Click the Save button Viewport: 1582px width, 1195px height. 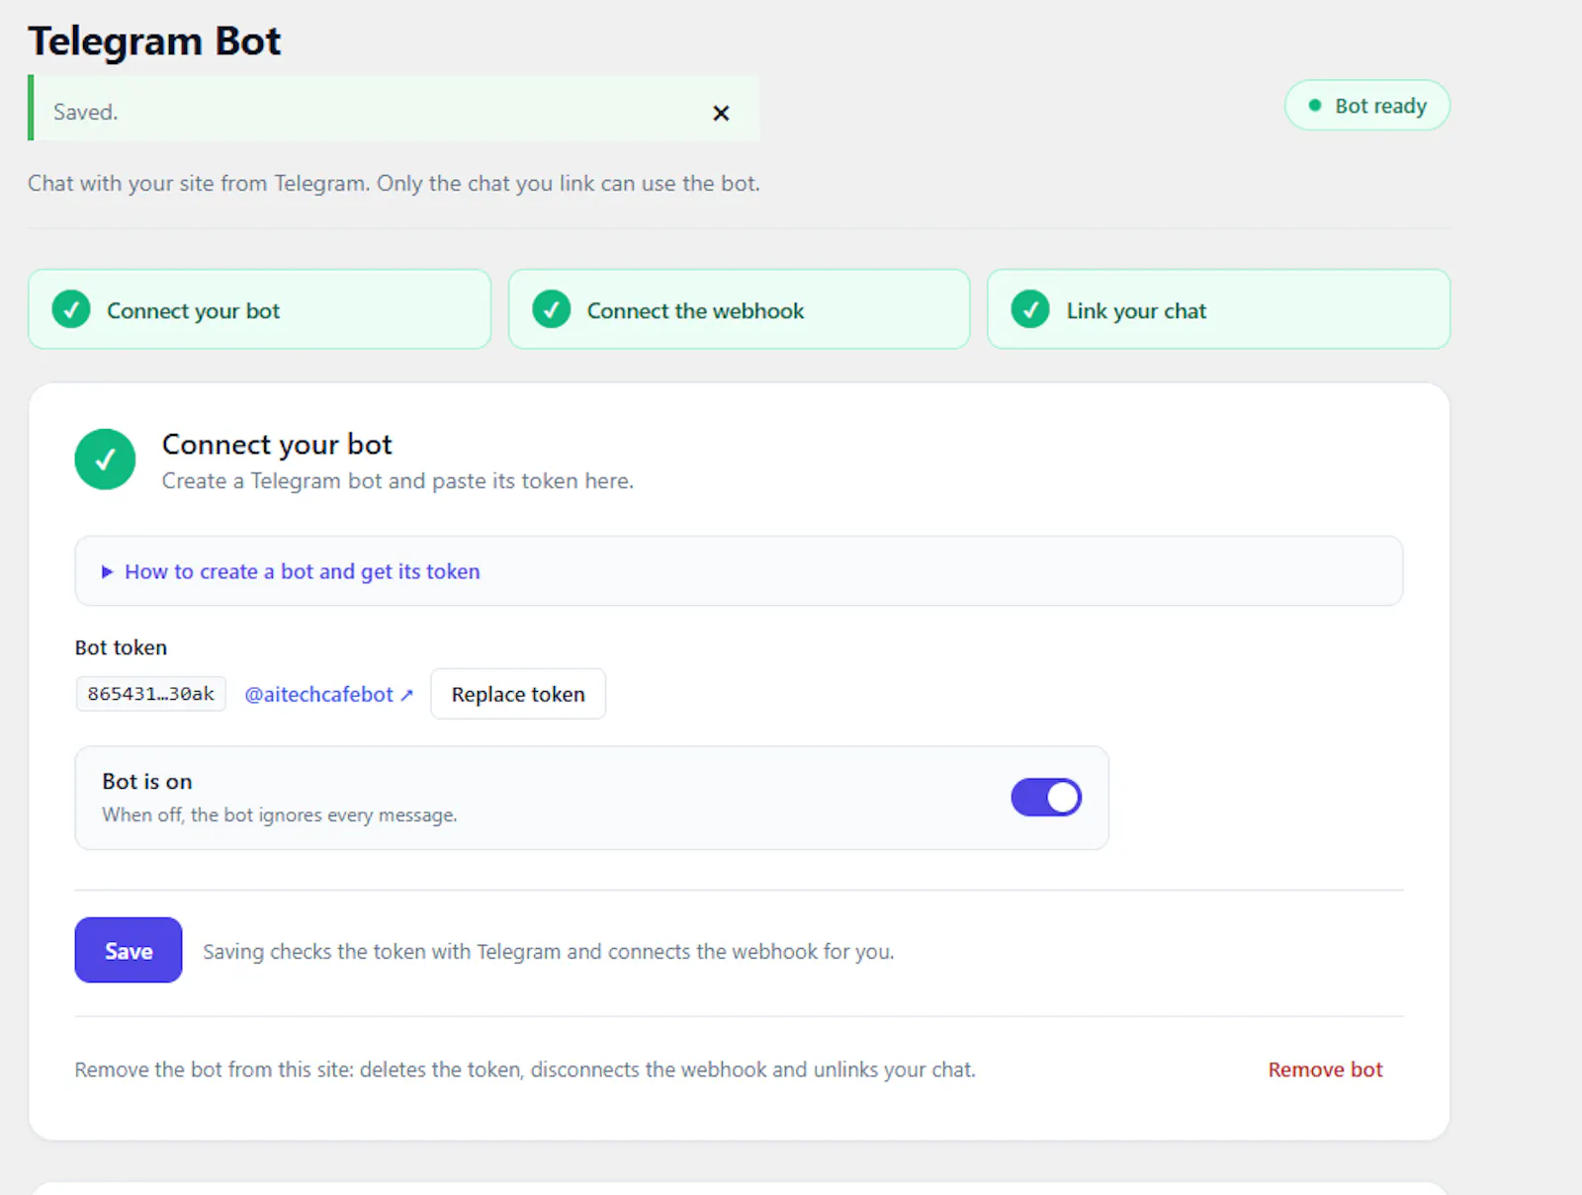[x=129, y=950]
